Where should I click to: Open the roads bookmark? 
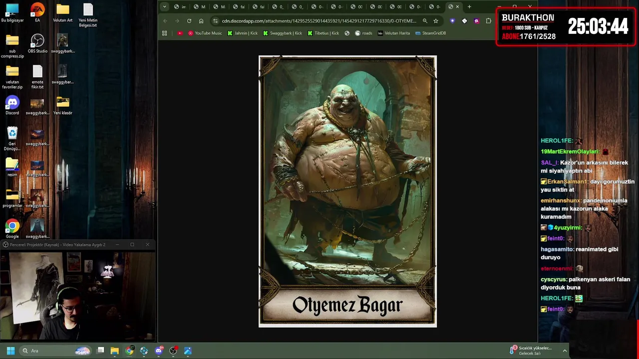[x=363, y=33]
